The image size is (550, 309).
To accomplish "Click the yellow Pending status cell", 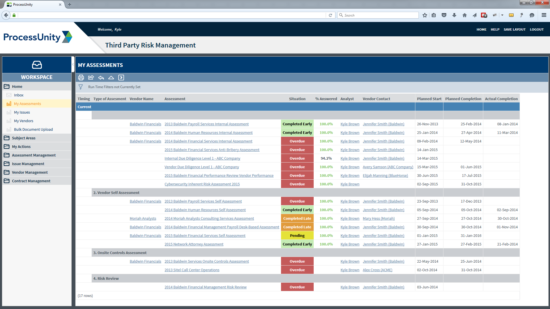I will point(297,235).
